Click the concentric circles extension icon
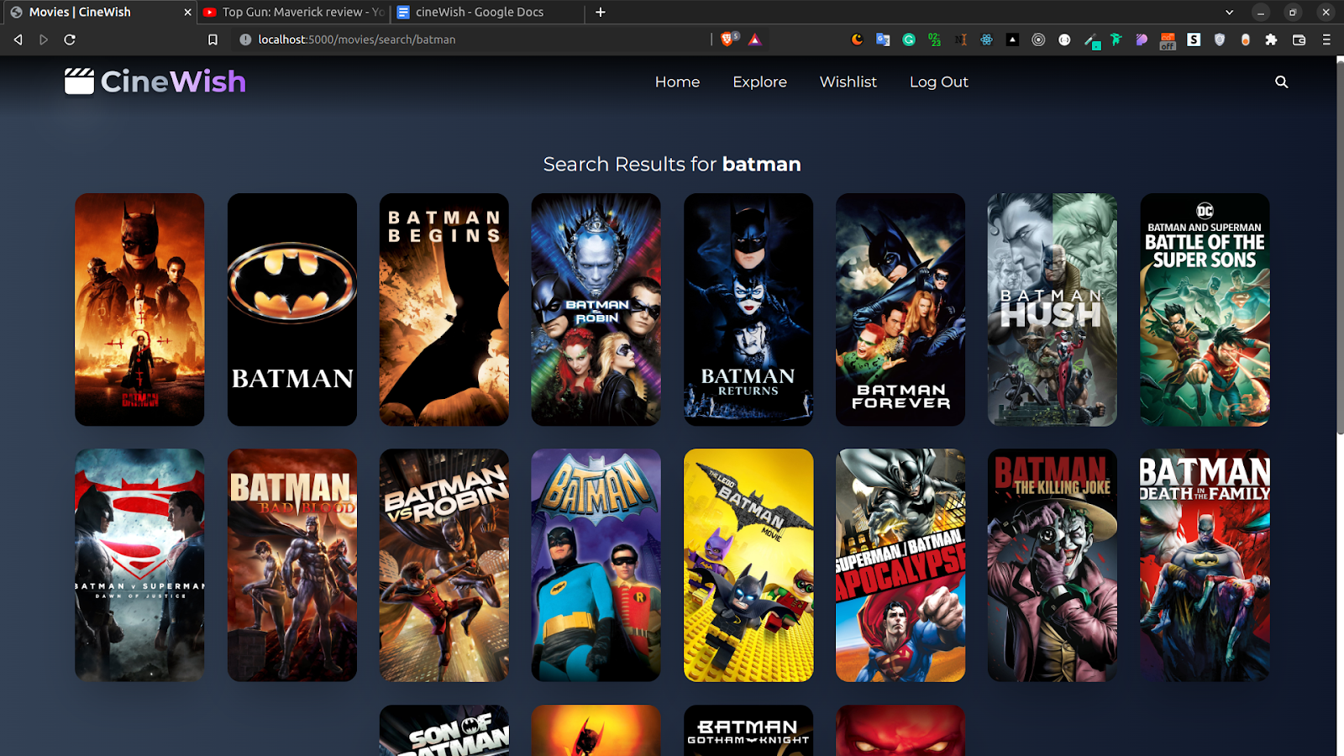The width and height of the screenshot is (1344, 756). point(1038,39)
